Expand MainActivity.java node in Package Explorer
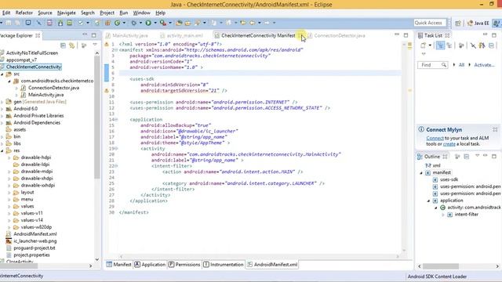The width and height of the screenshot is (502, 282). click(16, 95)
